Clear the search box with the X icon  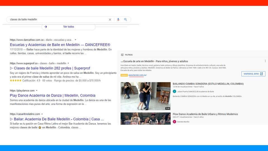[110, 20]
